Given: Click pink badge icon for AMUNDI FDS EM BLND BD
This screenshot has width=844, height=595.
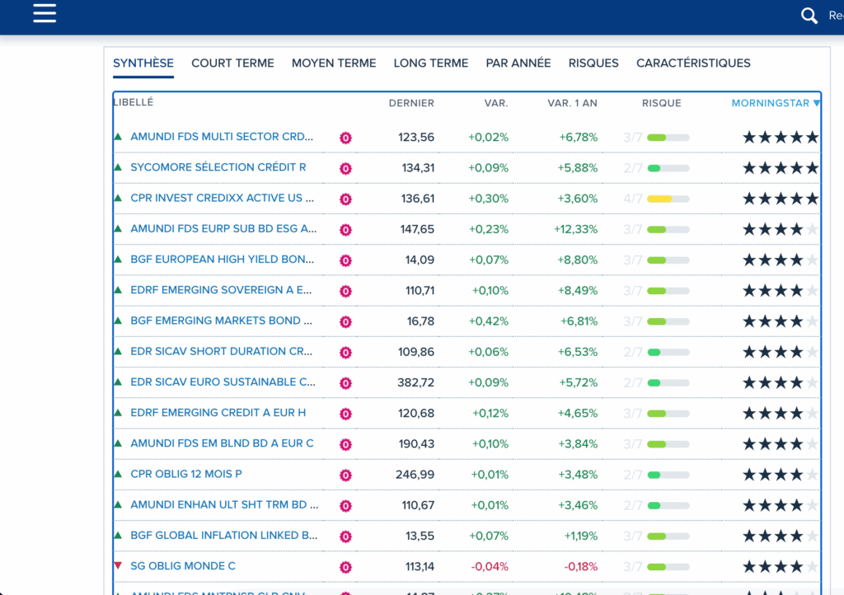Looking at the screenshot, I should coord(345,444).
